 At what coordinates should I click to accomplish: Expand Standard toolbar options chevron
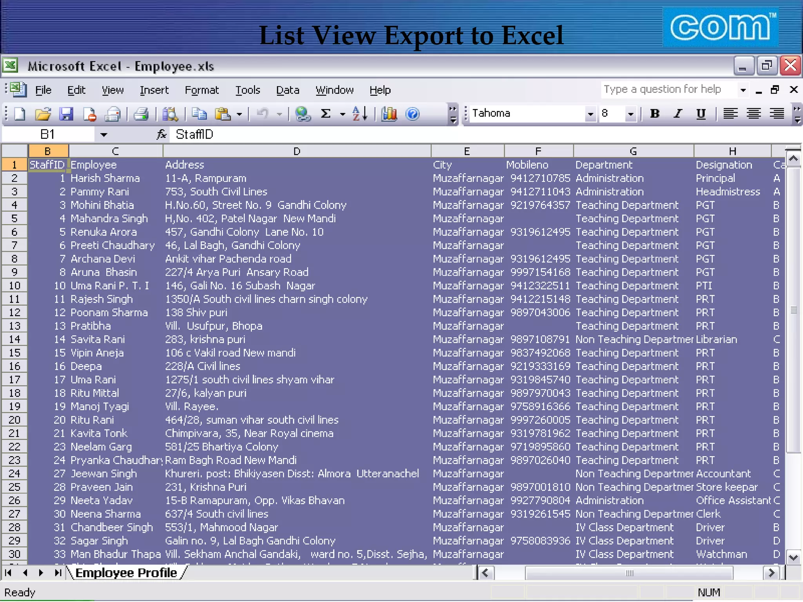tap(453, 114)
